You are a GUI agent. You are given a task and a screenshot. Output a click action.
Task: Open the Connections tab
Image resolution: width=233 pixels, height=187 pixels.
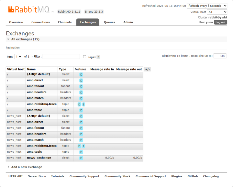click(x=40, y=22)
